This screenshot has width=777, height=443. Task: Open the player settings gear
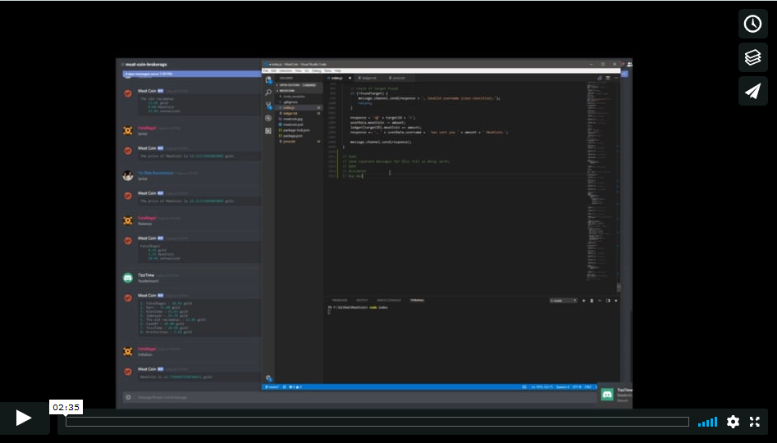click(733, 422)
